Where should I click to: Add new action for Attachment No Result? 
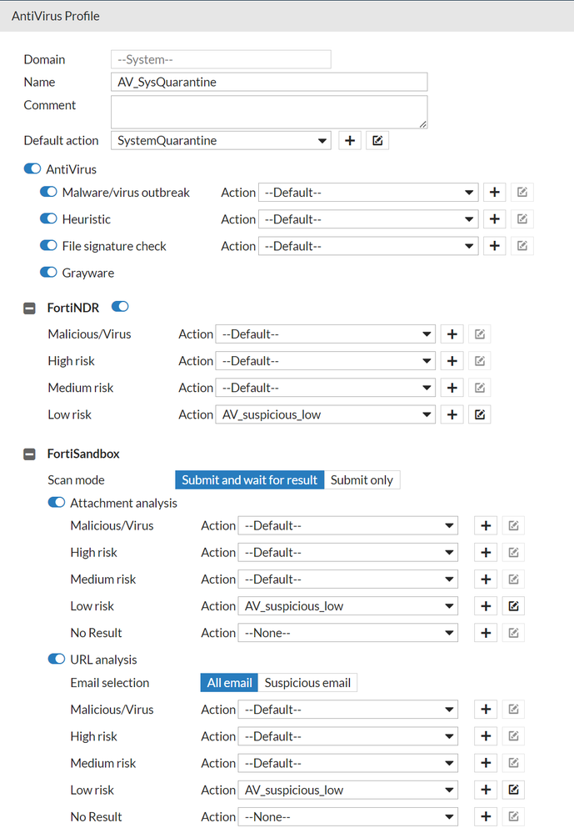(x=486, y=633)
